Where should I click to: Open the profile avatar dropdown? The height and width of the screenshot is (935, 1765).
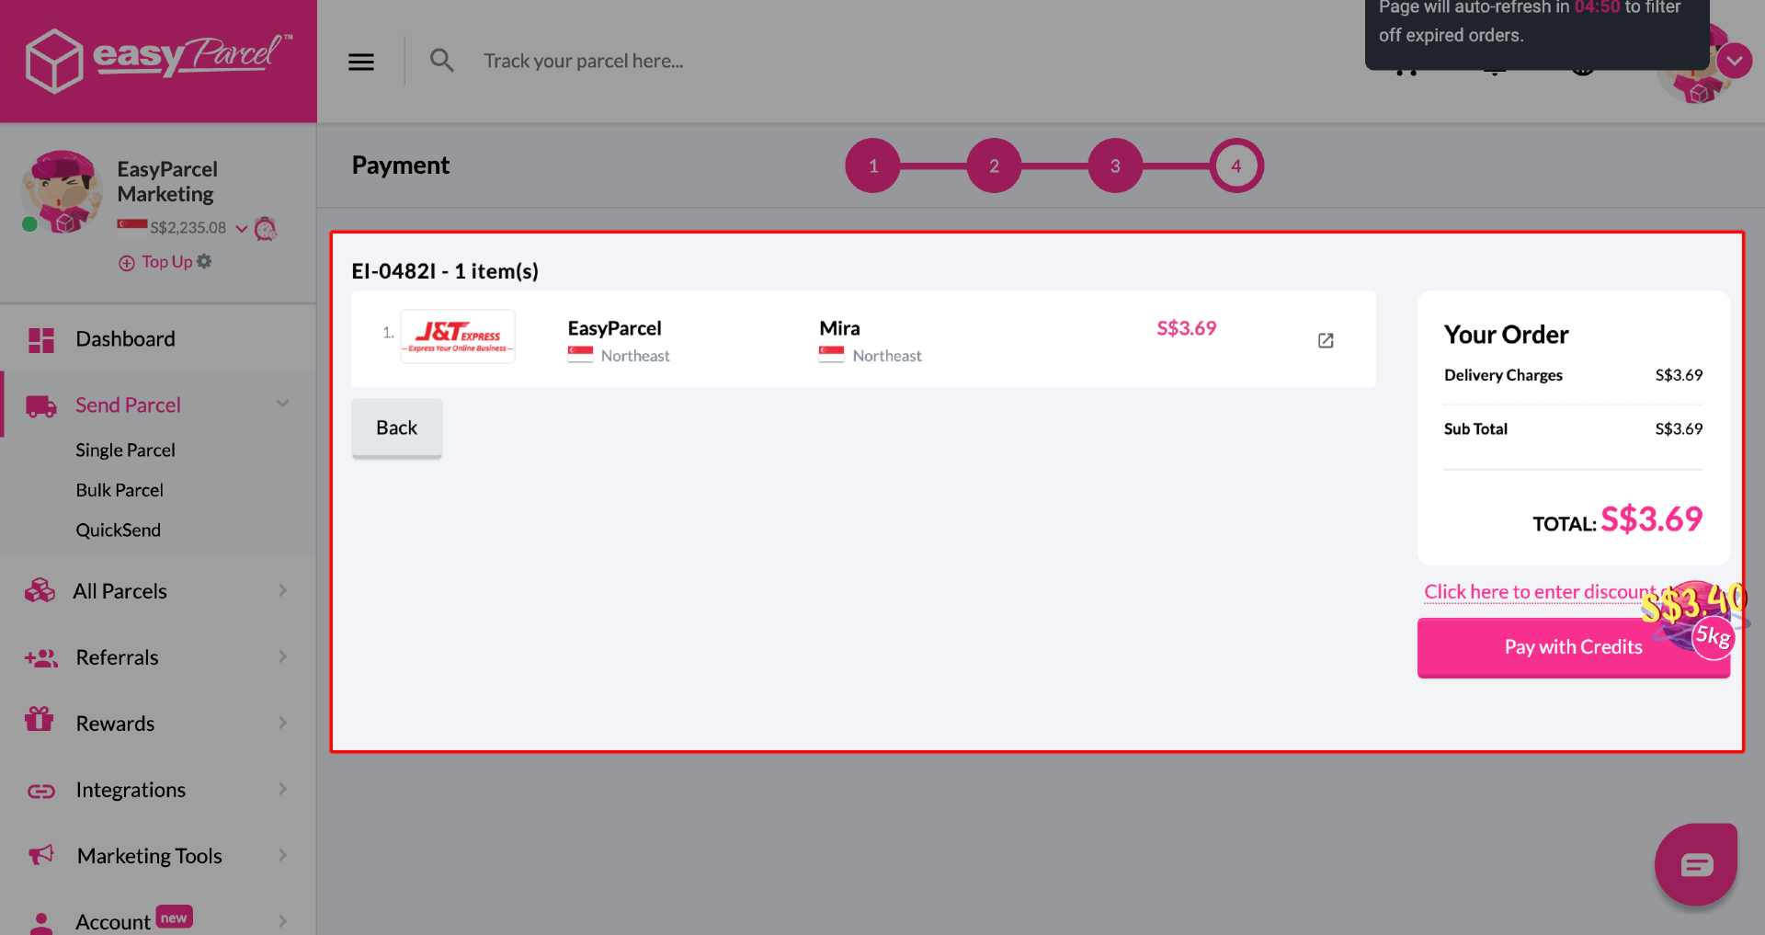[x=1736, y=61]
